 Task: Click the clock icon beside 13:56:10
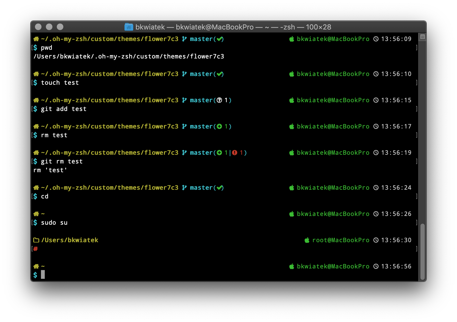[x=376, y=74]
